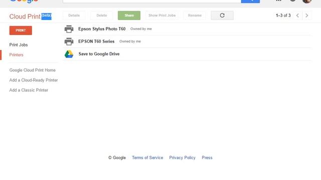Click Add a Cloud-Ready Printer

(34, 80)
